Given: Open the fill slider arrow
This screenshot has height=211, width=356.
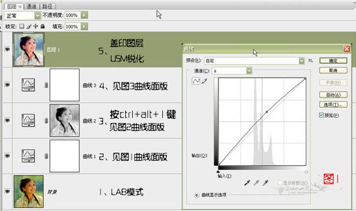Looking at the screenshot, I should [84, 27].
